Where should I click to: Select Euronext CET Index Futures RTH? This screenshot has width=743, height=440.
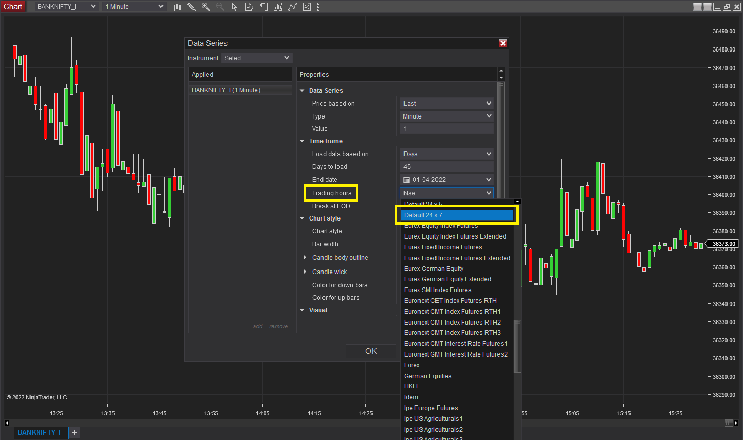457,301
